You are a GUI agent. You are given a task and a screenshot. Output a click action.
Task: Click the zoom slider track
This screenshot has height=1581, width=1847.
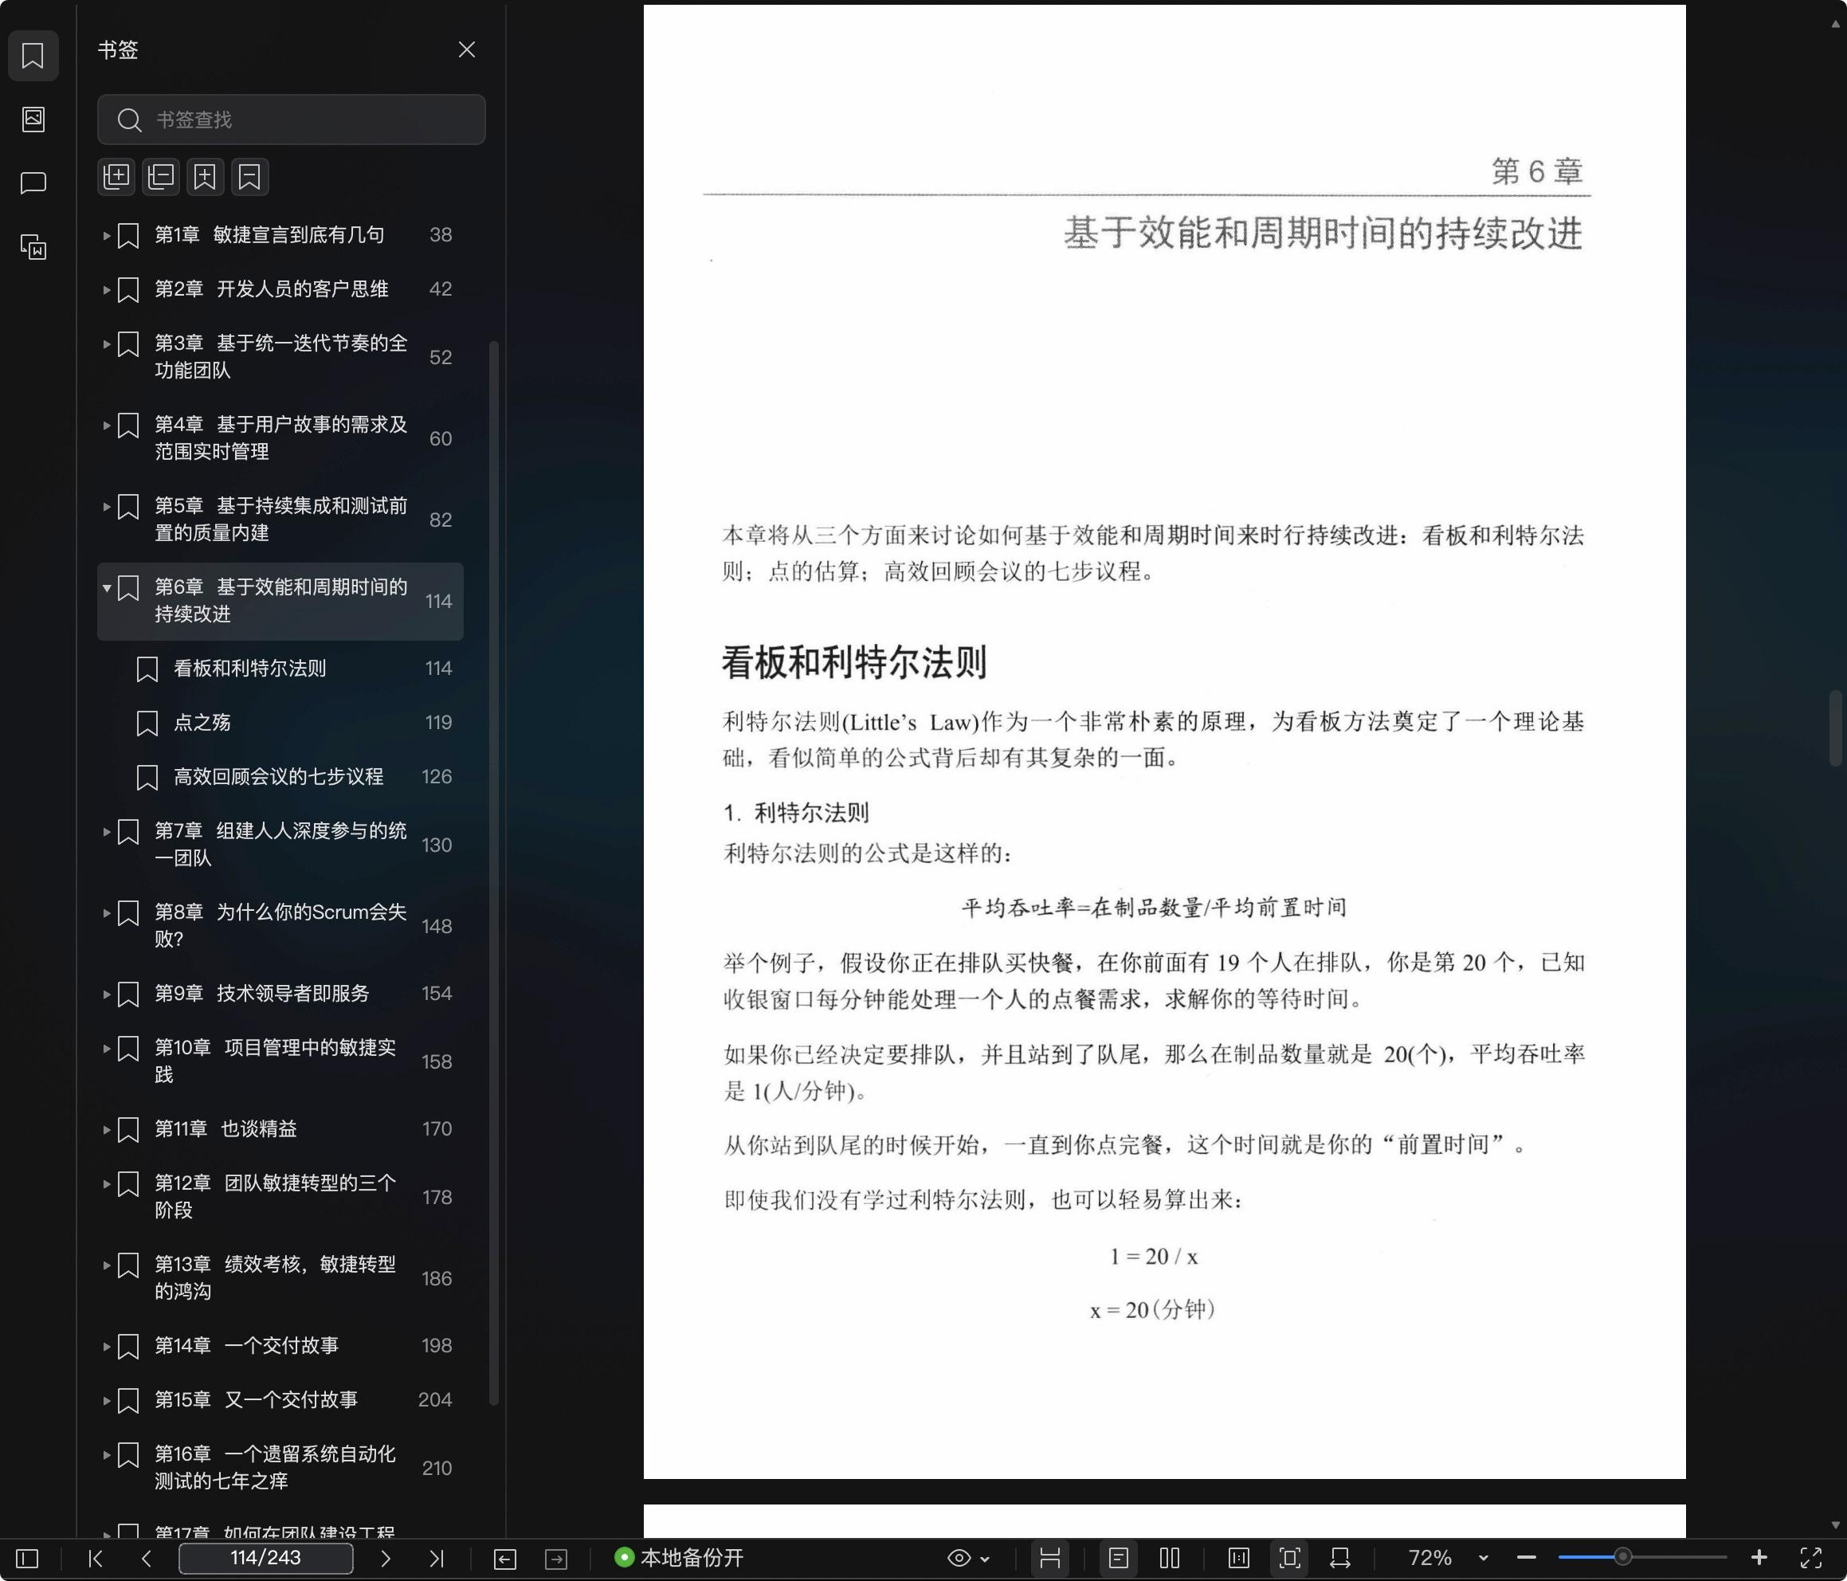[x=1642, y=1558]
